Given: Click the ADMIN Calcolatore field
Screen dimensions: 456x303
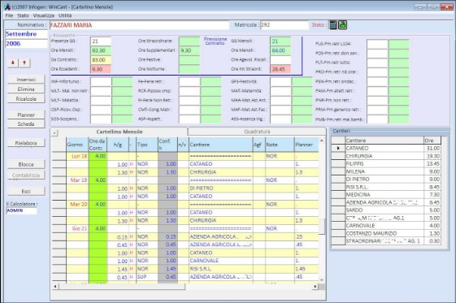Looking at the screenshot, I should point(21,210).
